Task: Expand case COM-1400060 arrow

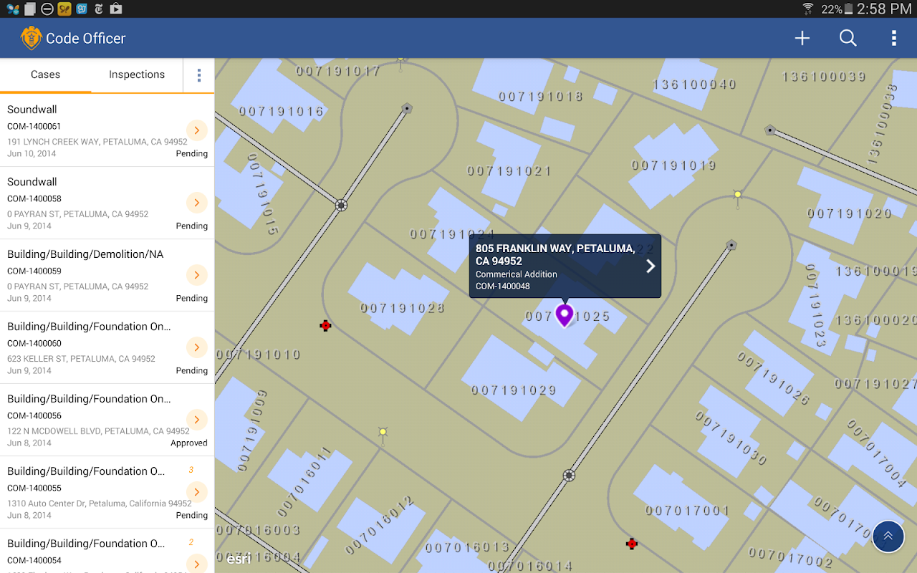Action: pos(196,347)
